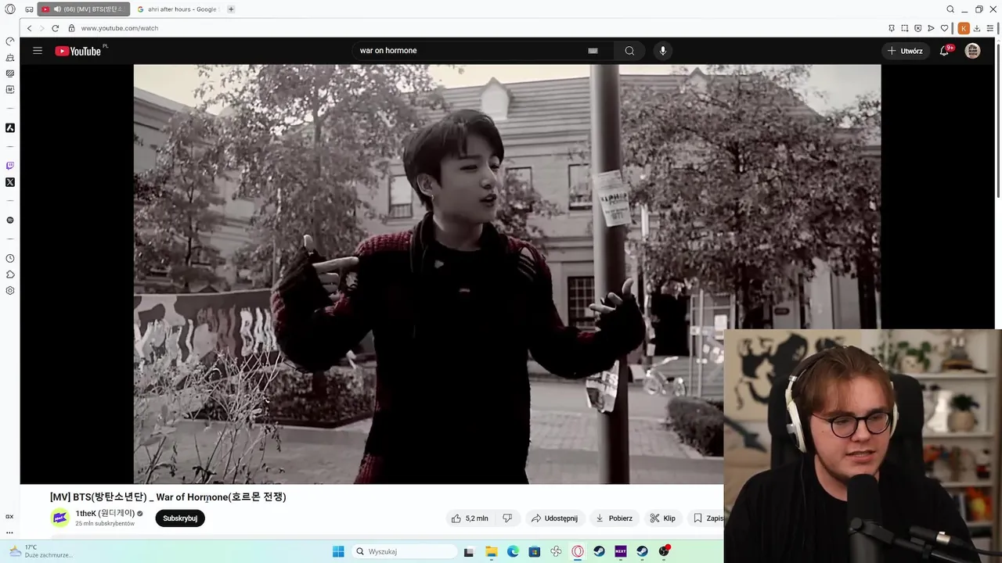Open the extensions cube sidebar icon
Screen dimensions: 1002x563
click(10, 274)
